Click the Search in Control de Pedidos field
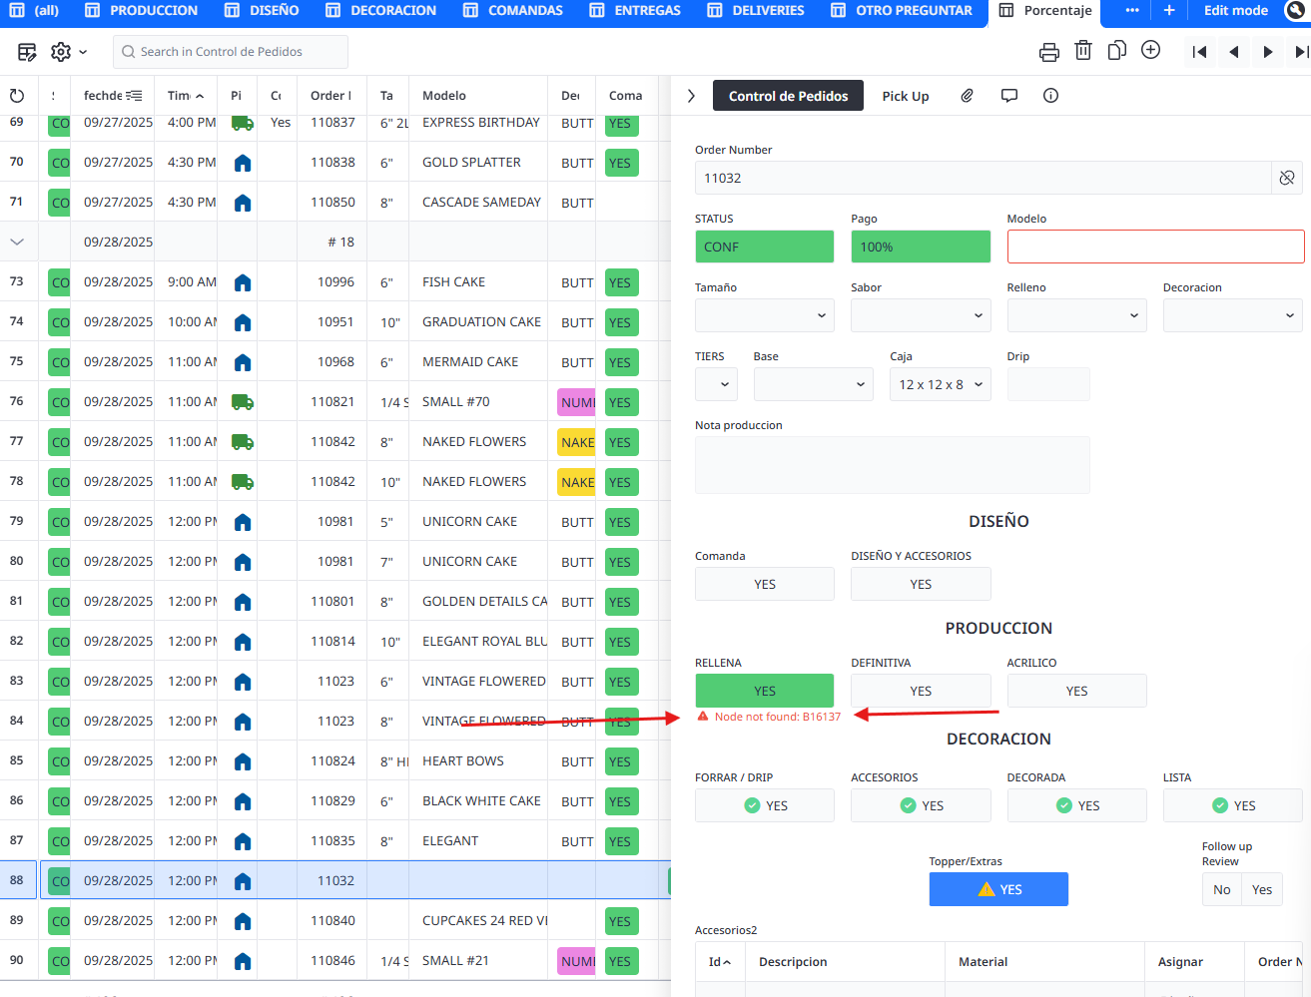The height and width of the screenshot is (997, 1311). pyautogui.click(x=231, y=52)
